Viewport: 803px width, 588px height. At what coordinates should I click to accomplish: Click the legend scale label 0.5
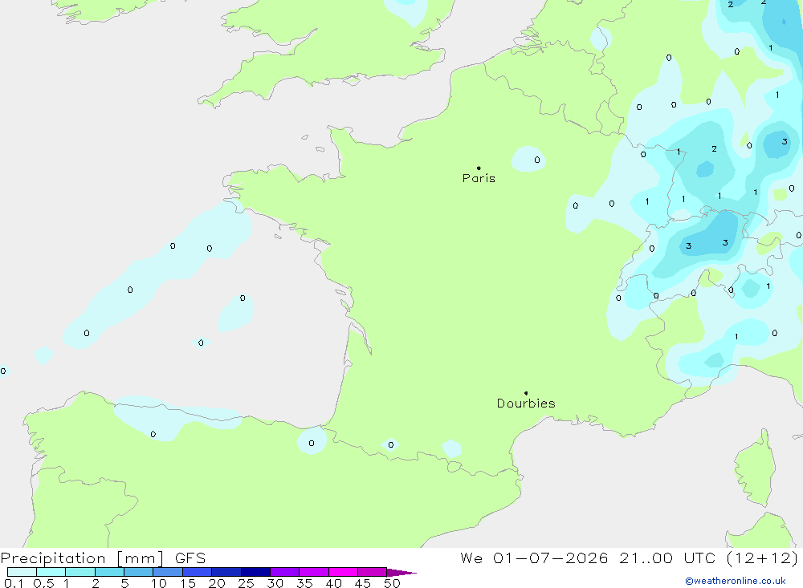pyautogui.click(x=44, y=583)
